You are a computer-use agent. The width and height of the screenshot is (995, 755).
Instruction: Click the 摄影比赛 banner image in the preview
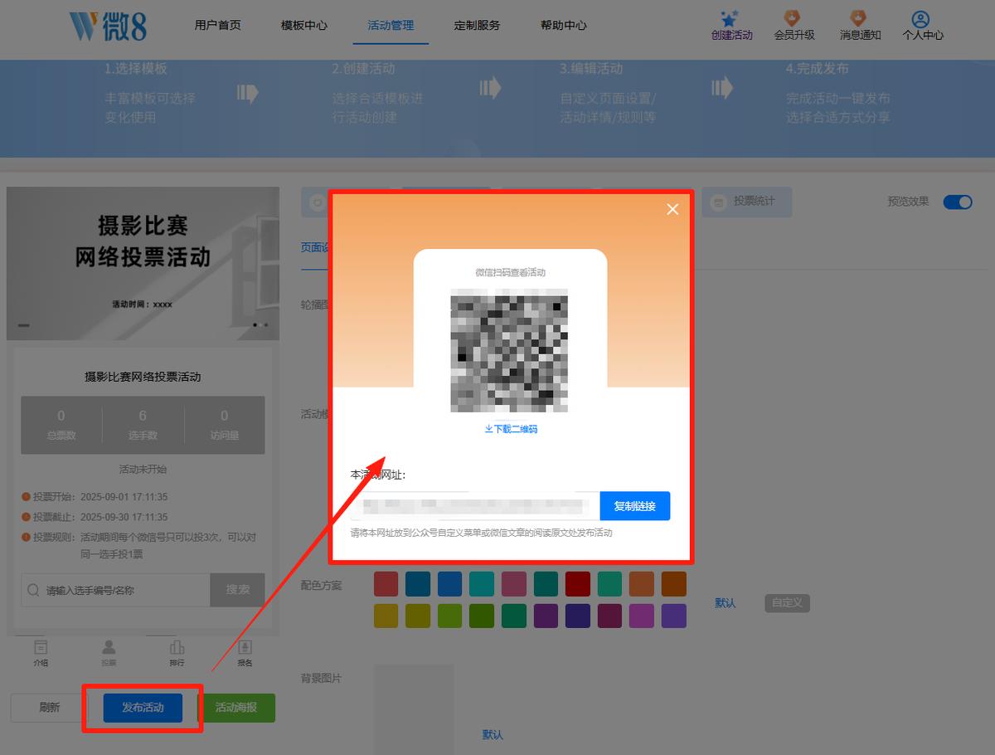143,263
